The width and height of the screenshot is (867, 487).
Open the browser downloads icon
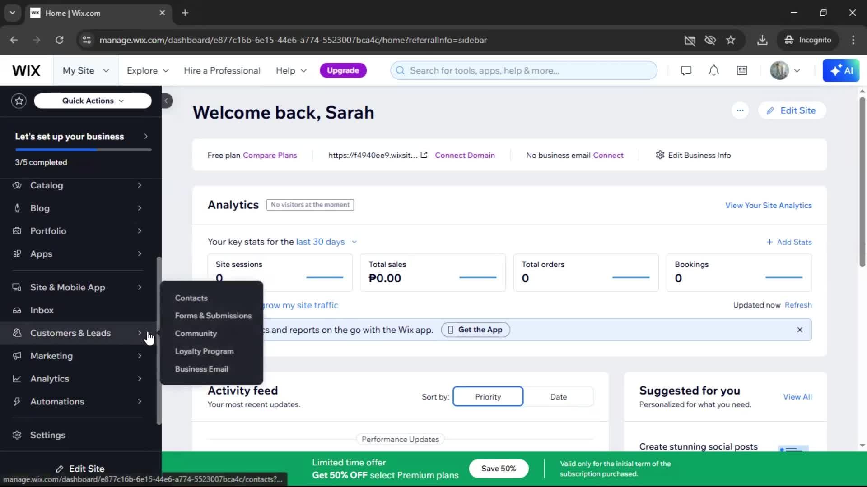(762, 40)
